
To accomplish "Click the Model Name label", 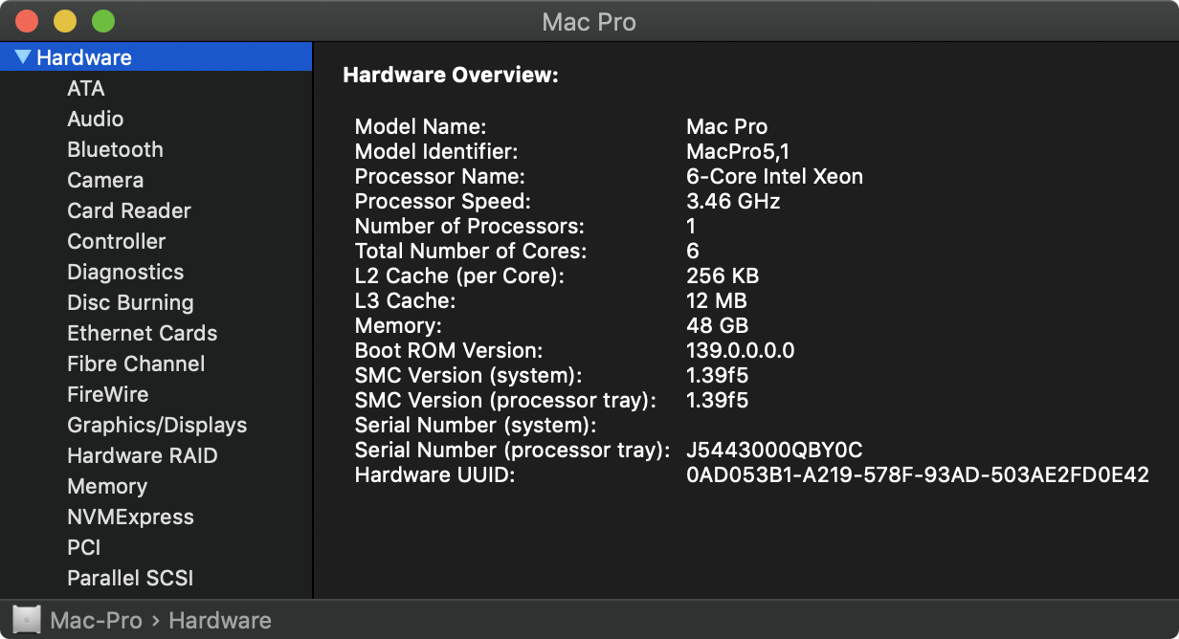I will tap(420, 126).
